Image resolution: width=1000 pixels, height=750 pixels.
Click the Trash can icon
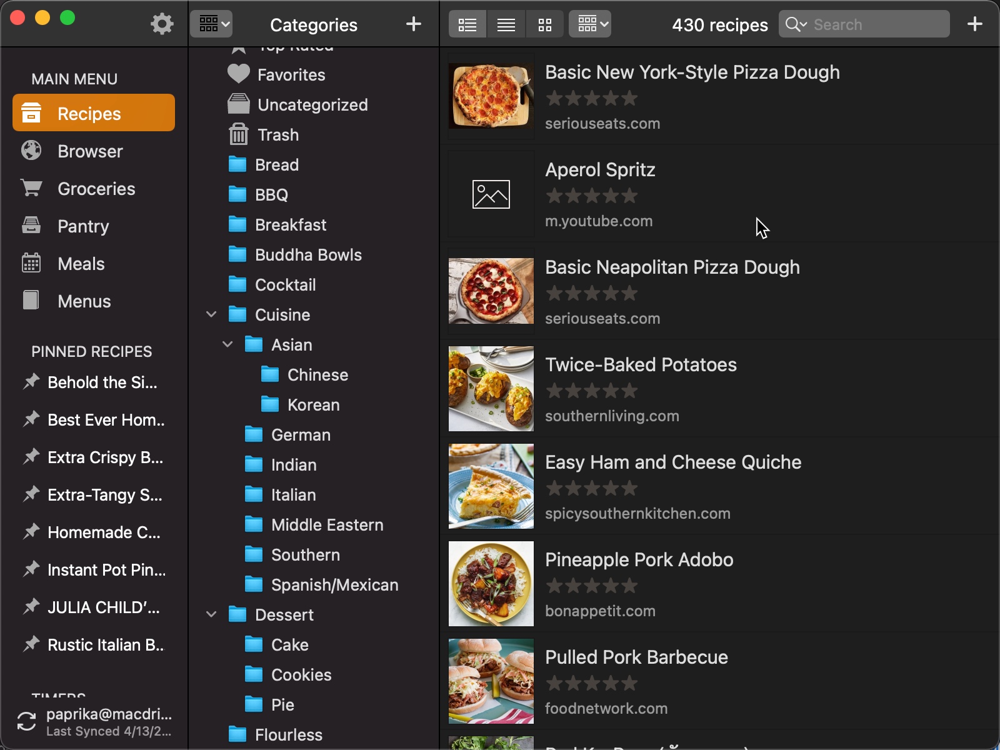(x=238, y=134)
